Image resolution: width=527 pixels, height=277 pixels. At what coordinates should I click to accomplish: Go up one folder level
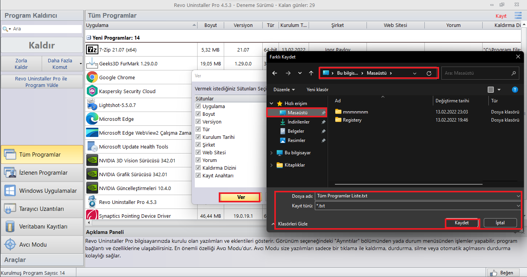point(311,73)
